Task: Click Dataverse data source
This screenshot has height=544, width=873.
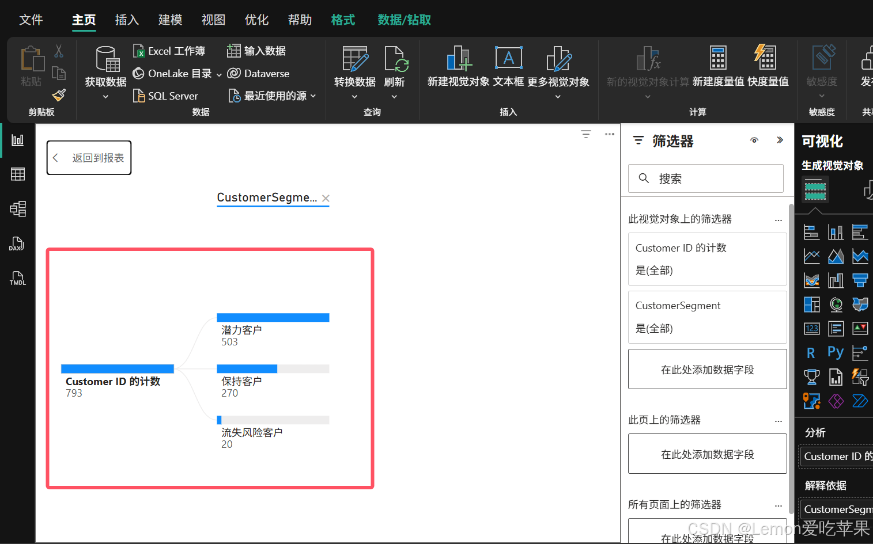Action: (x=258, y=73)
